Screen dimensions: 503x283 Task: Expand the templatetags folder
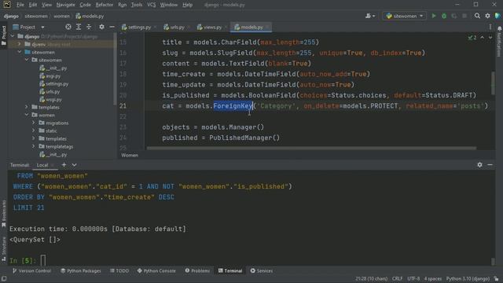tap(33, 146)
